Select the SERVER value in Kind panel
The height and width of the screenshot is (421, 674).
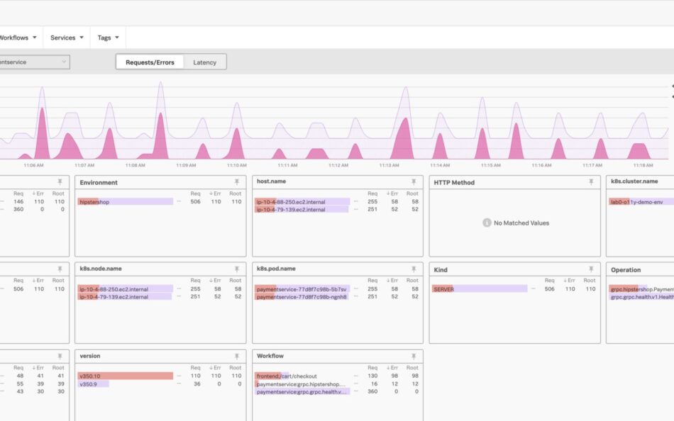pyautogui.click(x=480, y=289)
